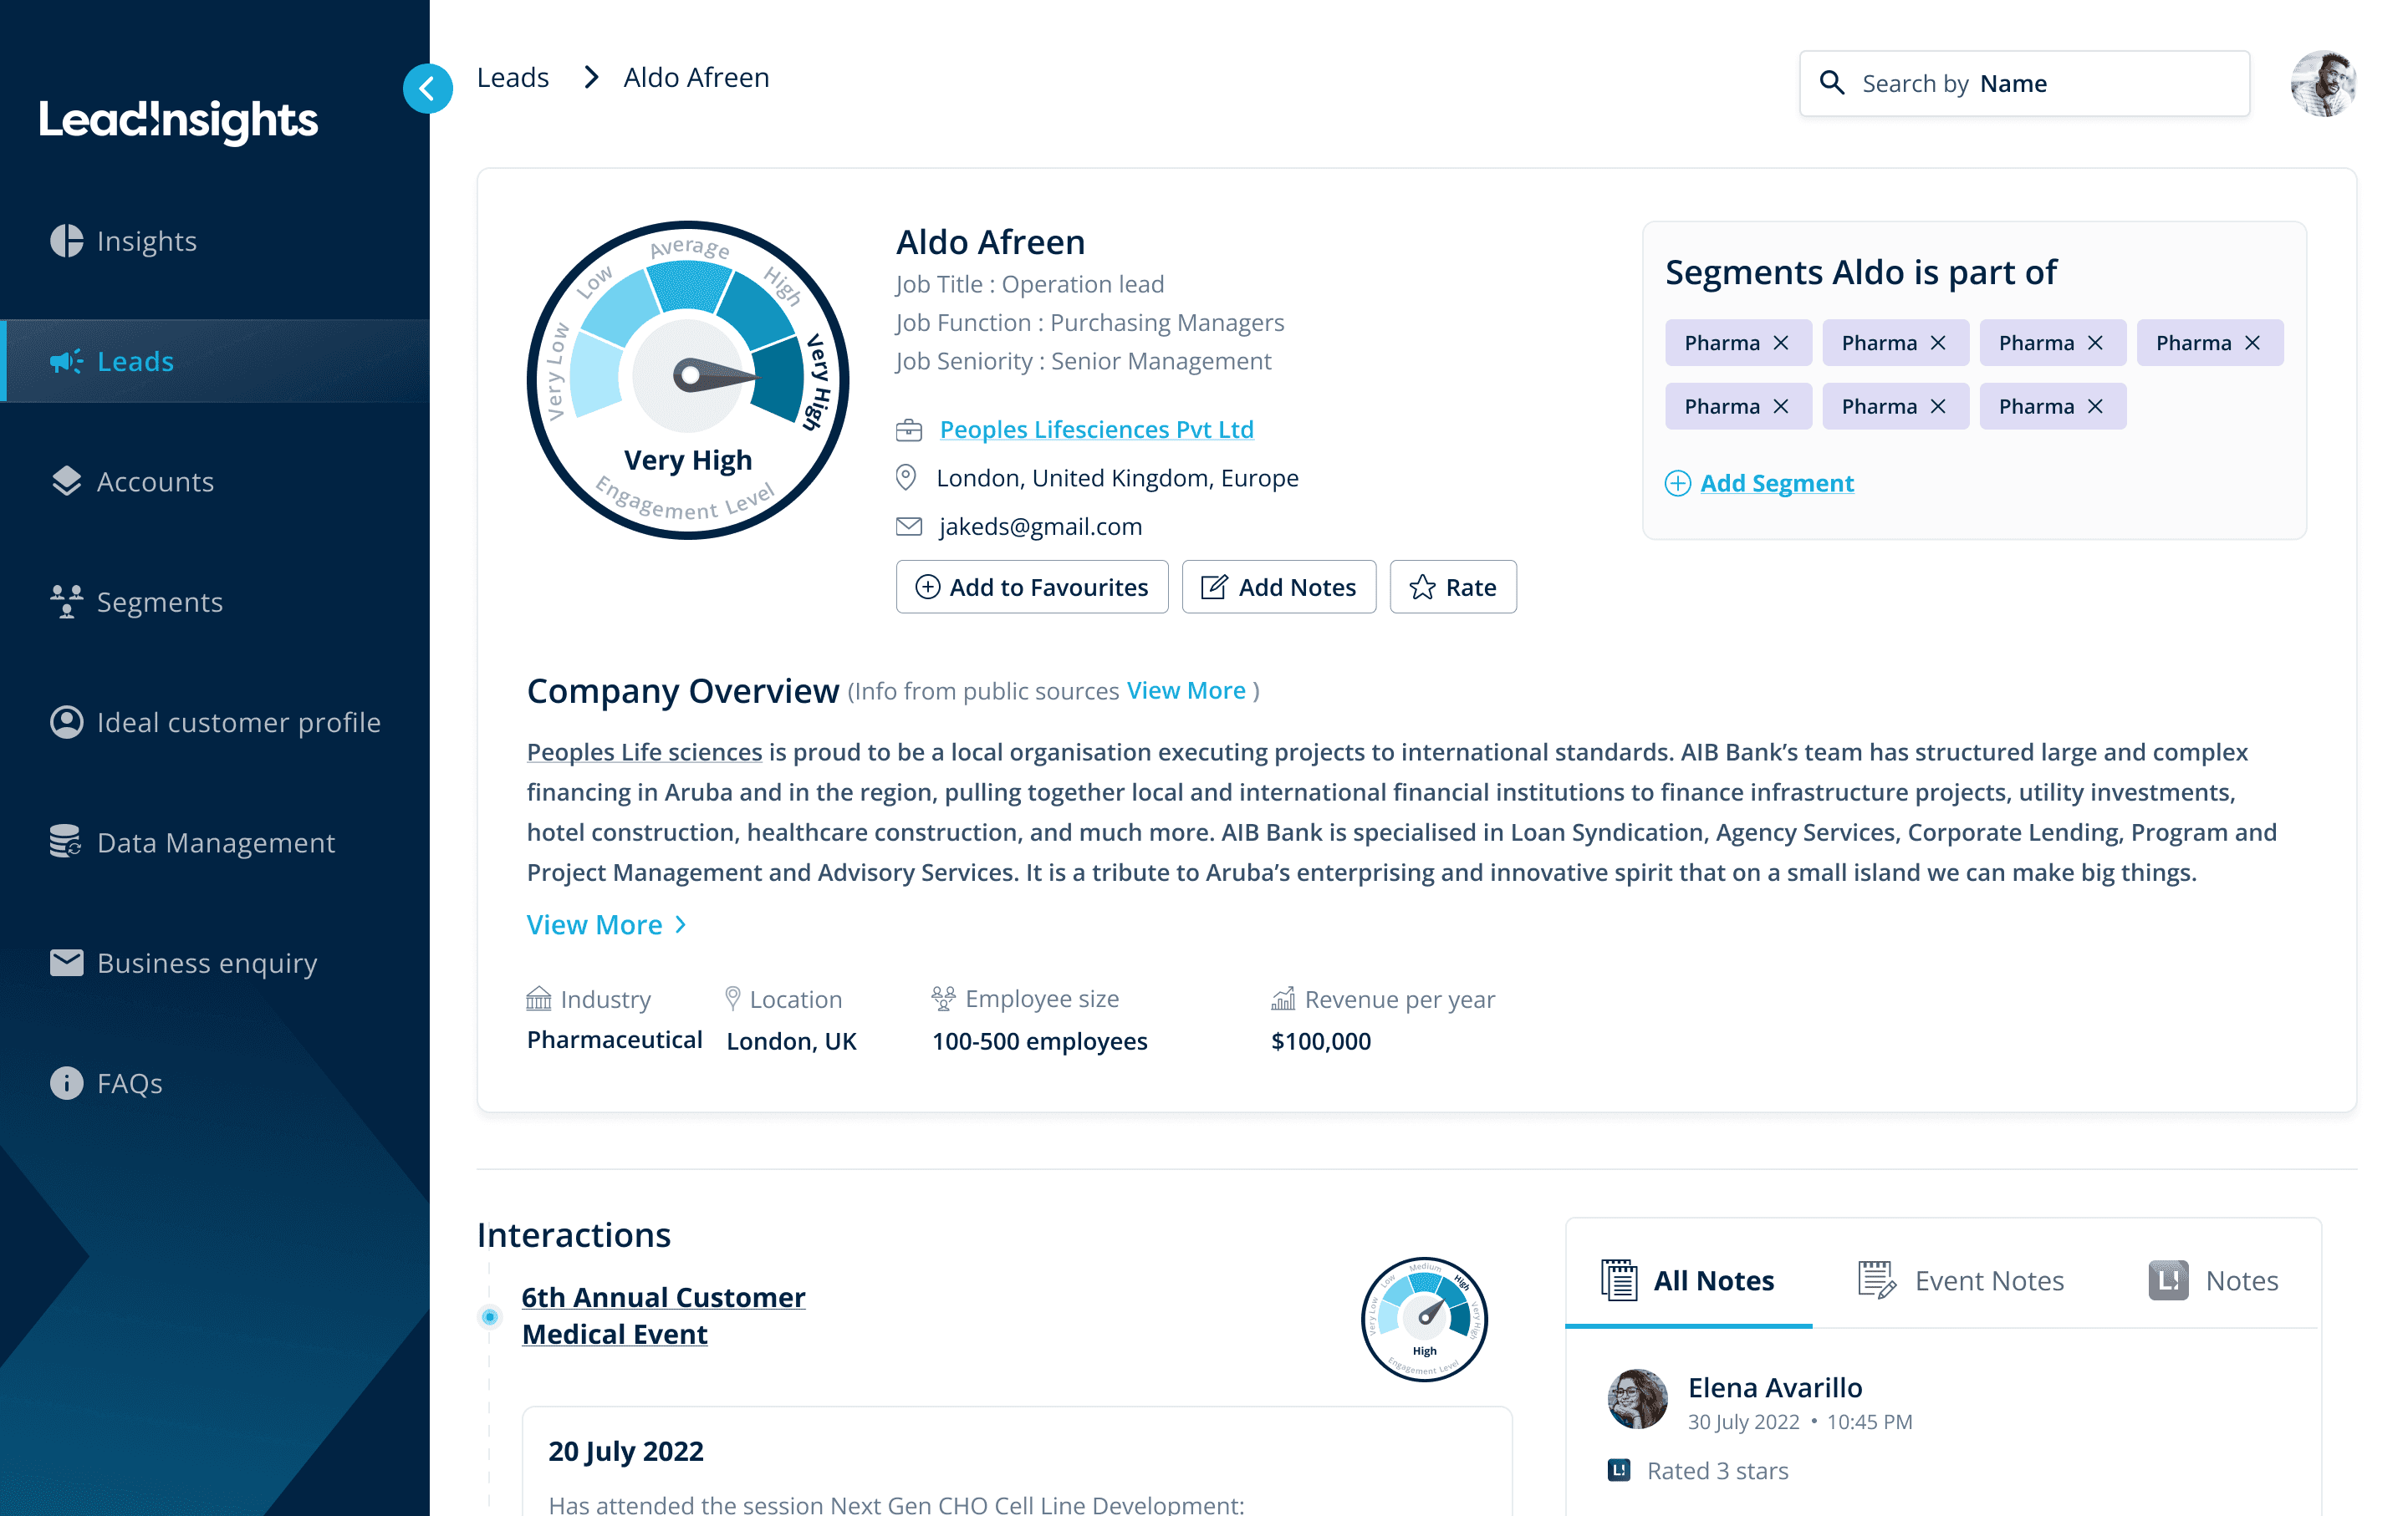Click the Data Management database icon
This screenshot has width=2408, height=1516.
(x=66, y=842)
